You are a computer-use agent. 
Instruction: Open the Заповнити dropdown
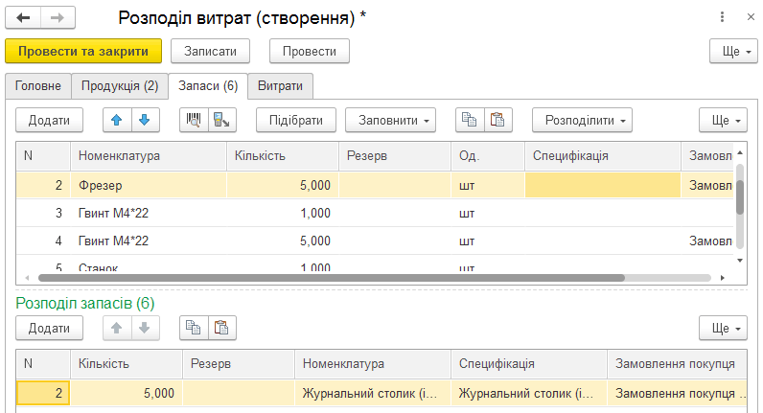click(x=390, y=120)
